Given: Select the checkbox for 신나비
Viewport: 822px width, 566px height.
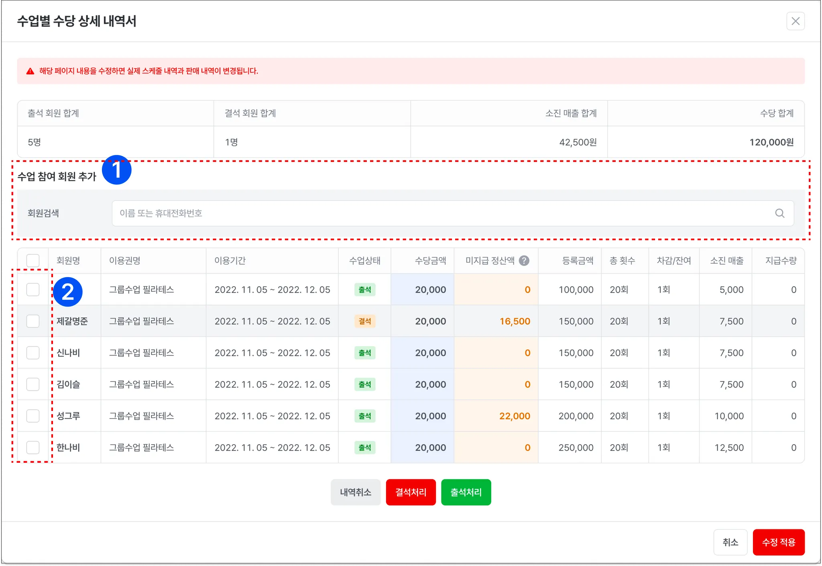Looking at the screenshot, I should (x=33, y=353).
